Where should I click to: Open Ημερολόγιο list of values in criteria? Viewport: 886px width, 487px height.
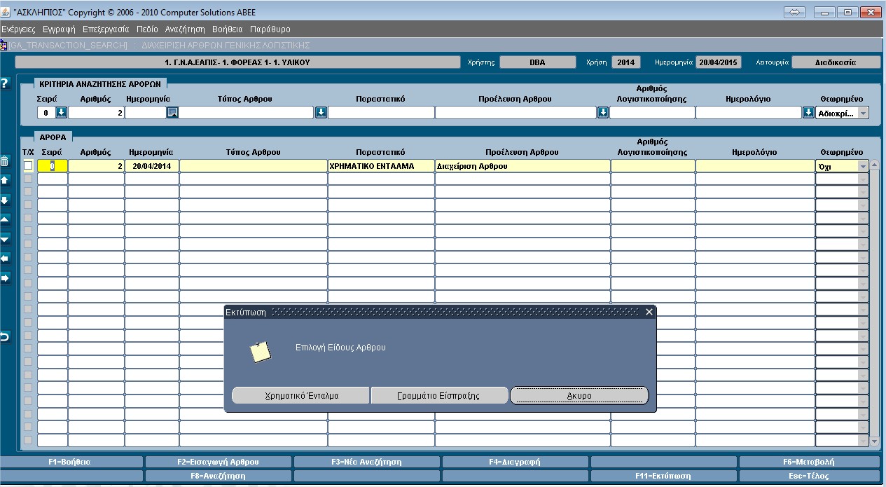coord(808,112)
